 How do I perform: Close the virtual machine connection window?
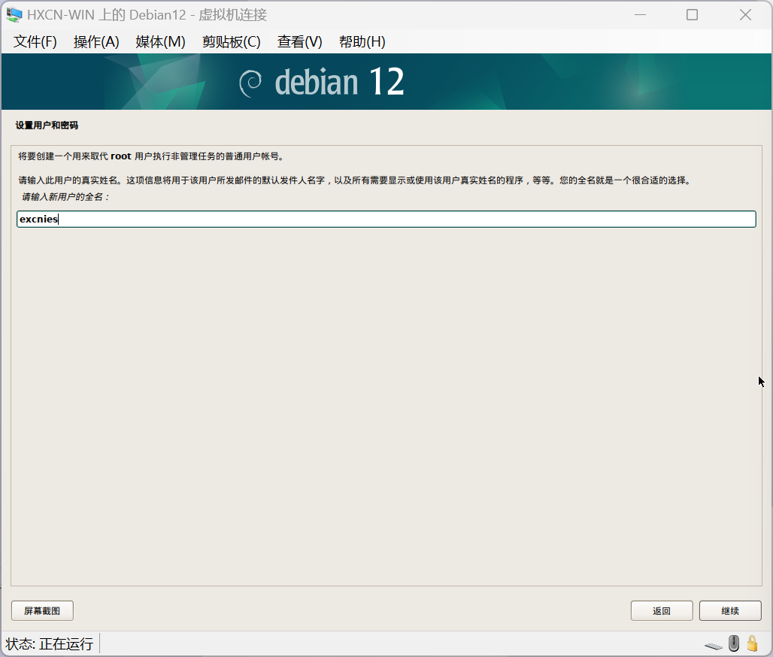click(x=745, y=15)
